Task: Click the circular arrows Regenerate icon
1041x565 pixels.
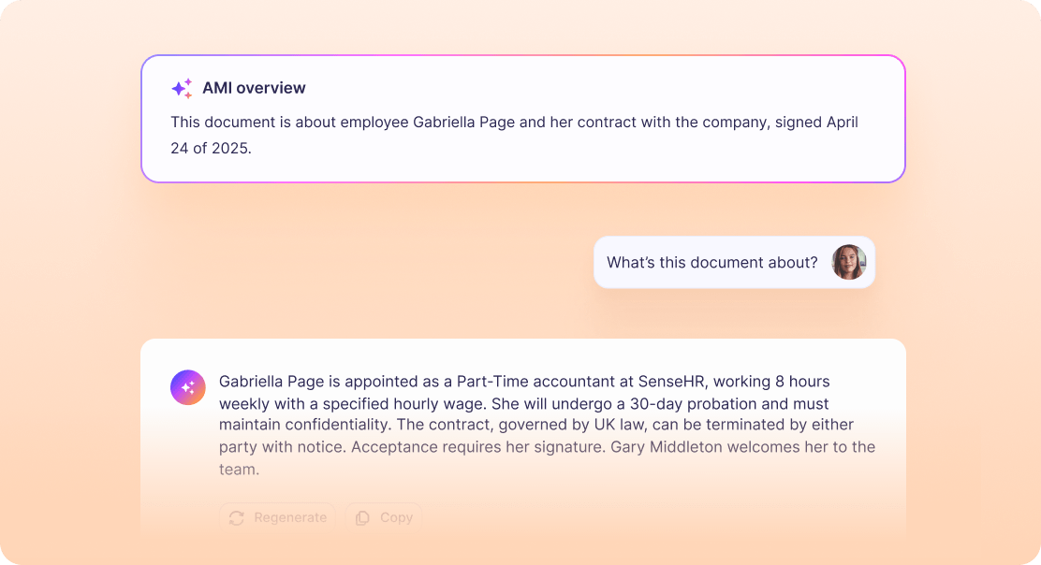Action: pos(237,517)
